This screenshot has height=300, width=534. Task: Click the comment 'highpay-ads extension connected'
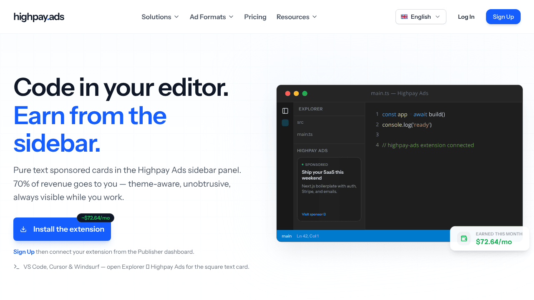pyautogui.click(x=428, y=145)
